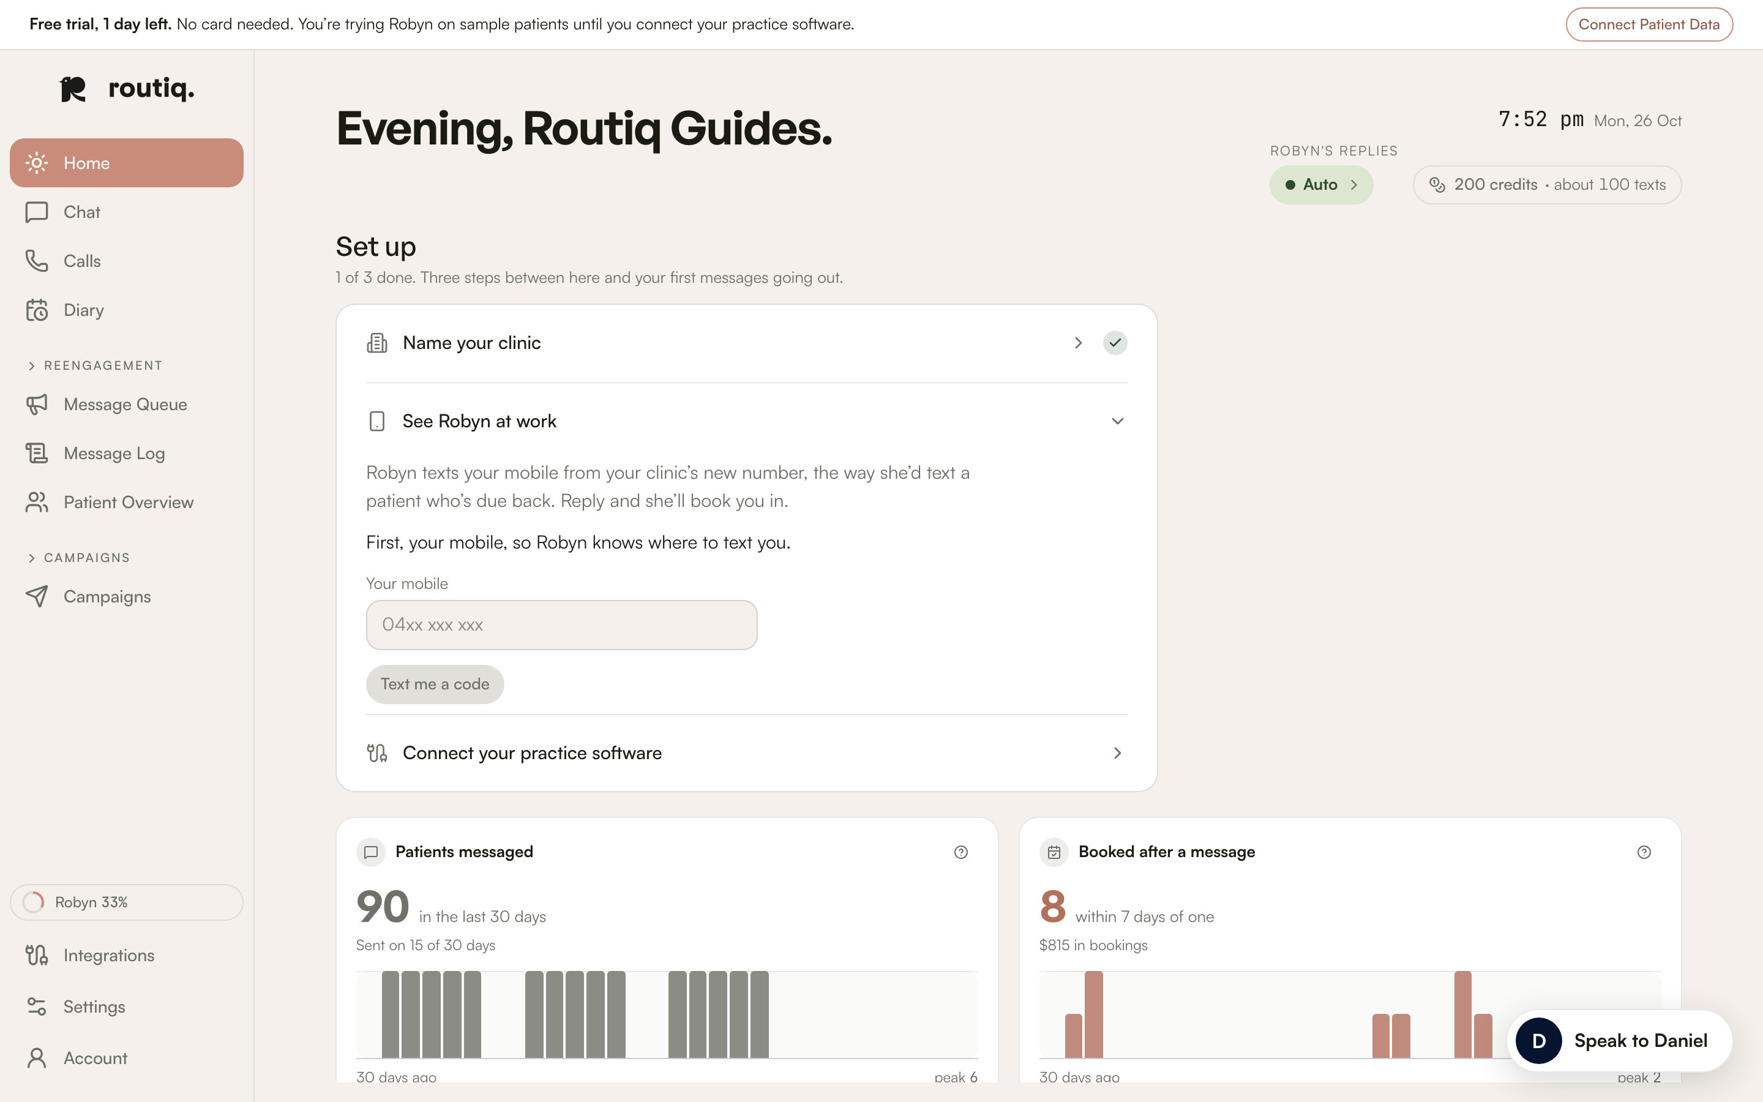Open Integrations link in sidebar
Image resolution: width=1763 pixels, height=1102 pixels.
126,955
